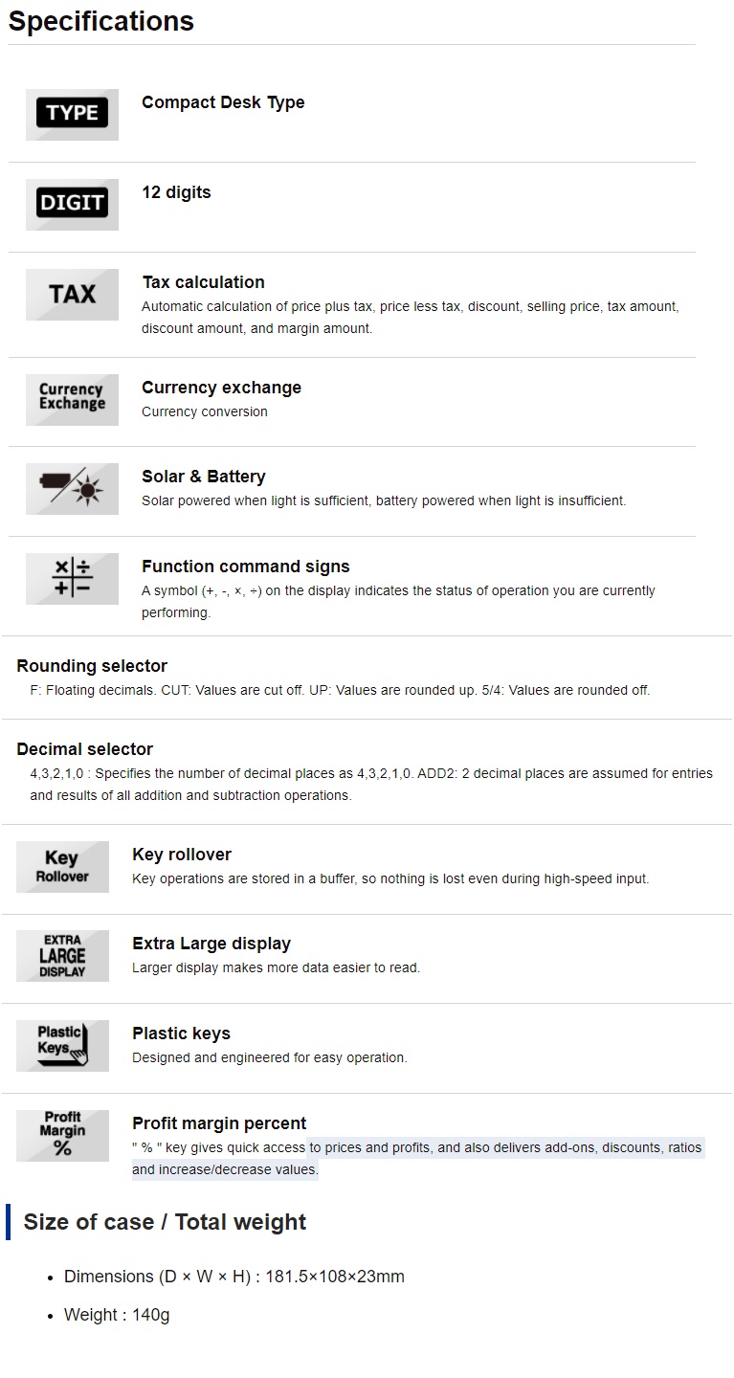This screenshot has height=1378, width=734.
Task: Click the Profit margin percent title
Action: (x=219, y=1123)
